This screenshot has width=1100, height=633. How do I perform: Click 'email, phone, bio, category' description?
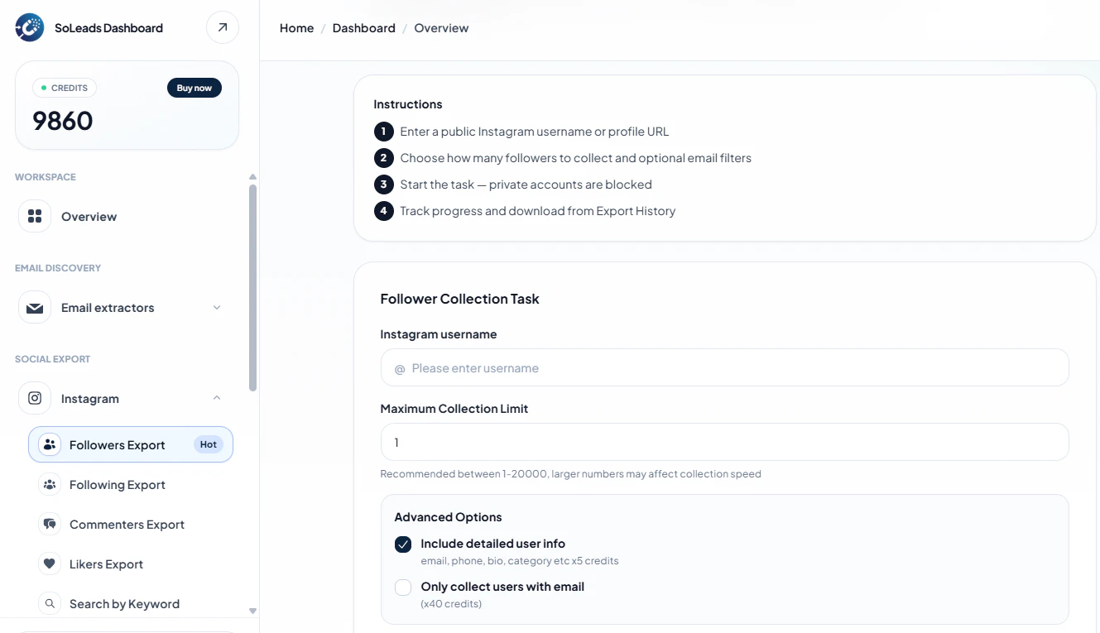(x=520, y=560)
